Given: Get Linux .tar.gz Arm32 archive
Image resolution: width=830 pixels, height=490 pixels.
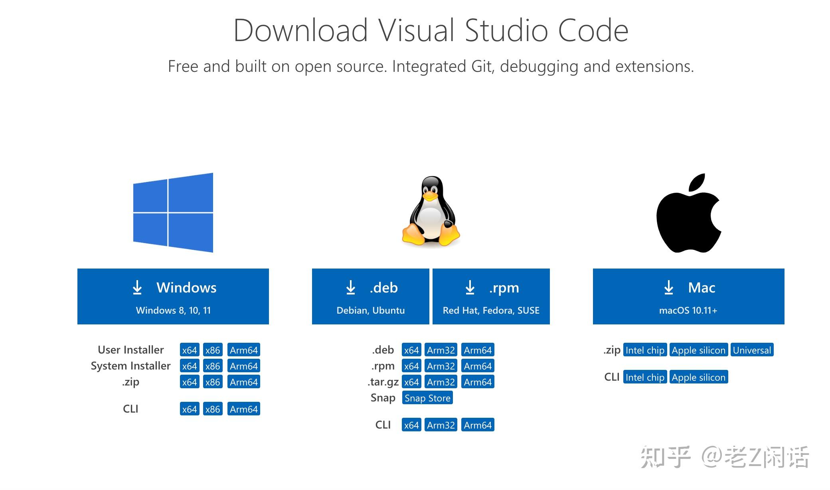Looking at the screenshot, I should click(x=441, y=382).
